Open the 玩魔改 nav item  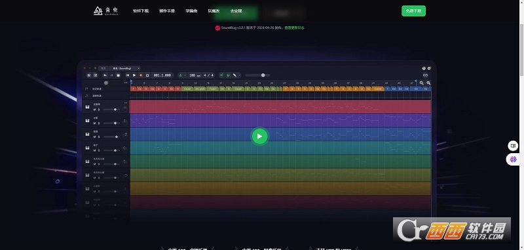[x=214, y=11]
